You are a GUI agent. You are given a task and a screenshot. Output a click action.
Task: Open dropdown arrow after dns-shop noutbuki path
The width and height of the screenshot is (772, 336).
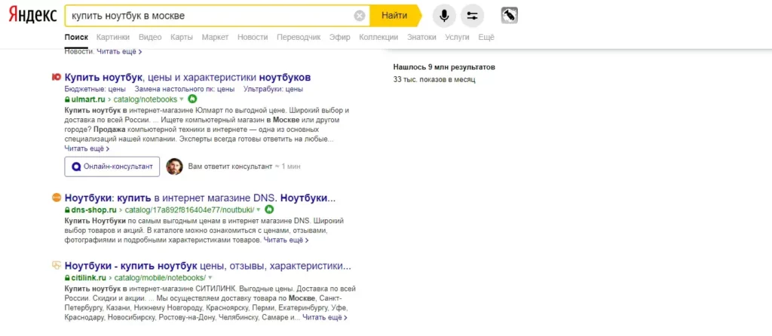(259, 209)
